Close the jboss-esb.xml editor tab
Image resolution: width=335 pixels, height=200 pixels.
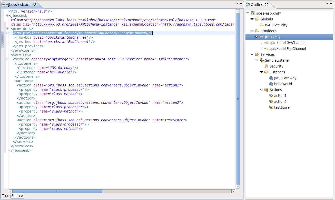click(x=35, y=5)
